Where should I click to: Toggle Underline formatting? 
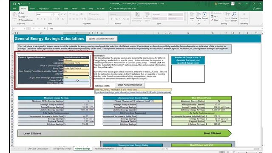pyautogui.click(x=45, y=19)
